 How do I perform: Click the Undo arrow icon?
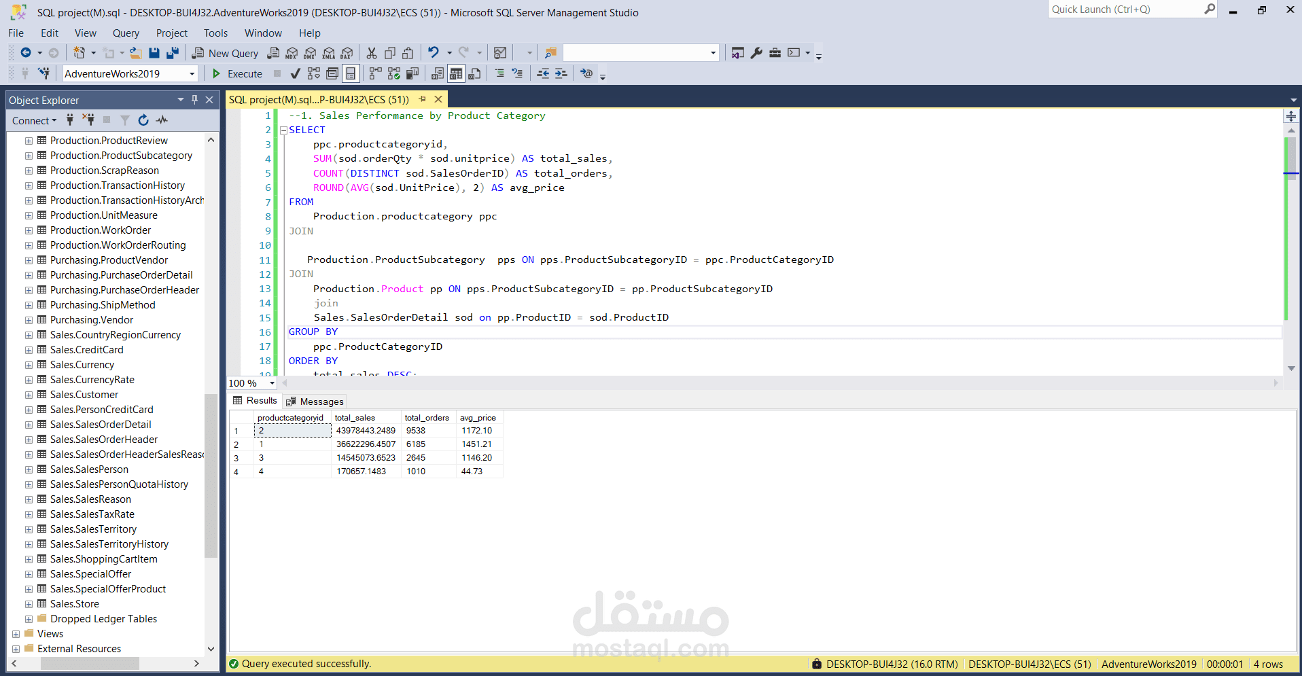434,52
